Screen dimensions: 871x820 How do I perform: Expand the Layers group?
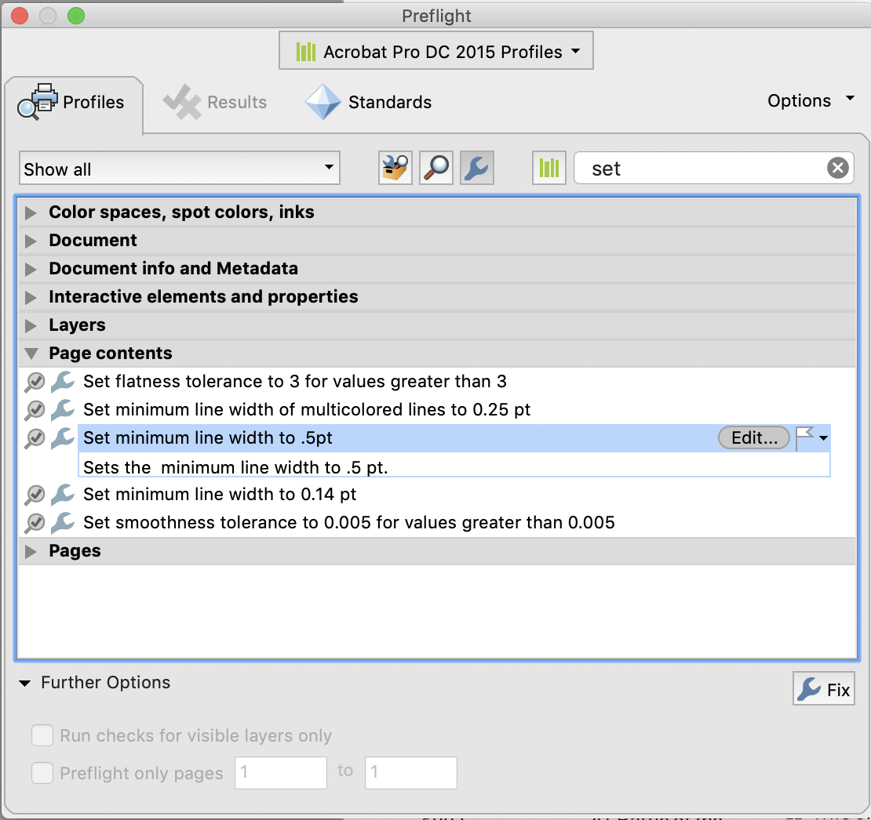click(x=31, y=325)
